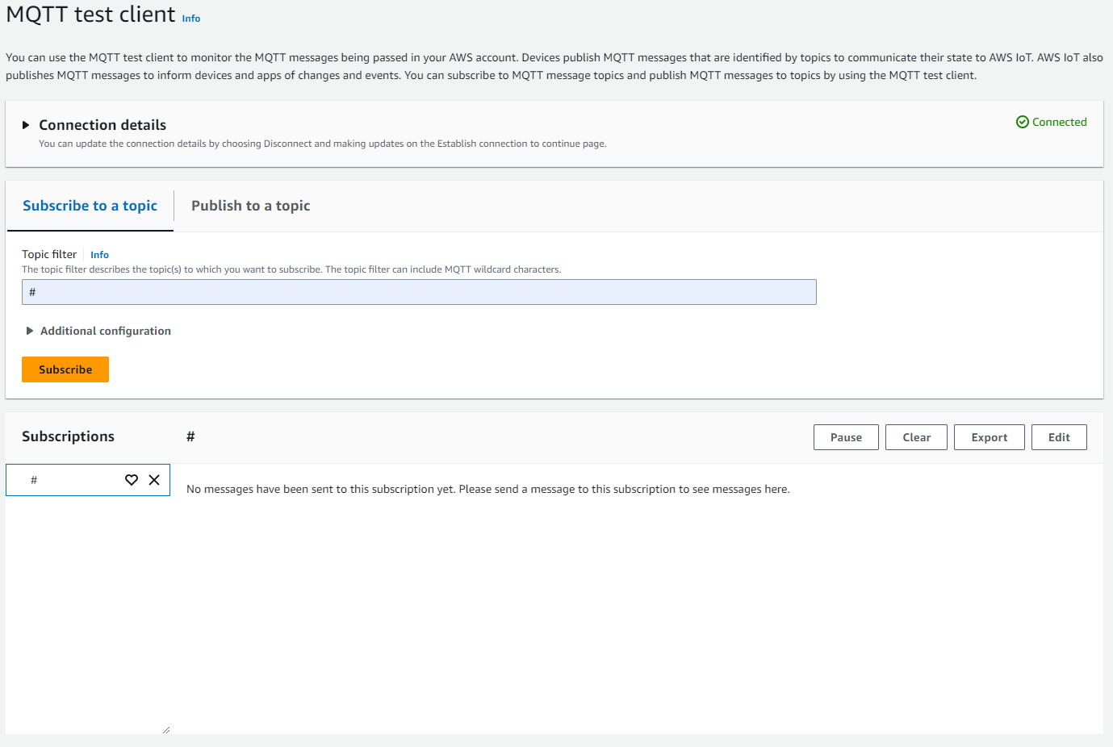
Task: Clear the subscription messages
Action: pyautogui.click(x=916, y=437)
